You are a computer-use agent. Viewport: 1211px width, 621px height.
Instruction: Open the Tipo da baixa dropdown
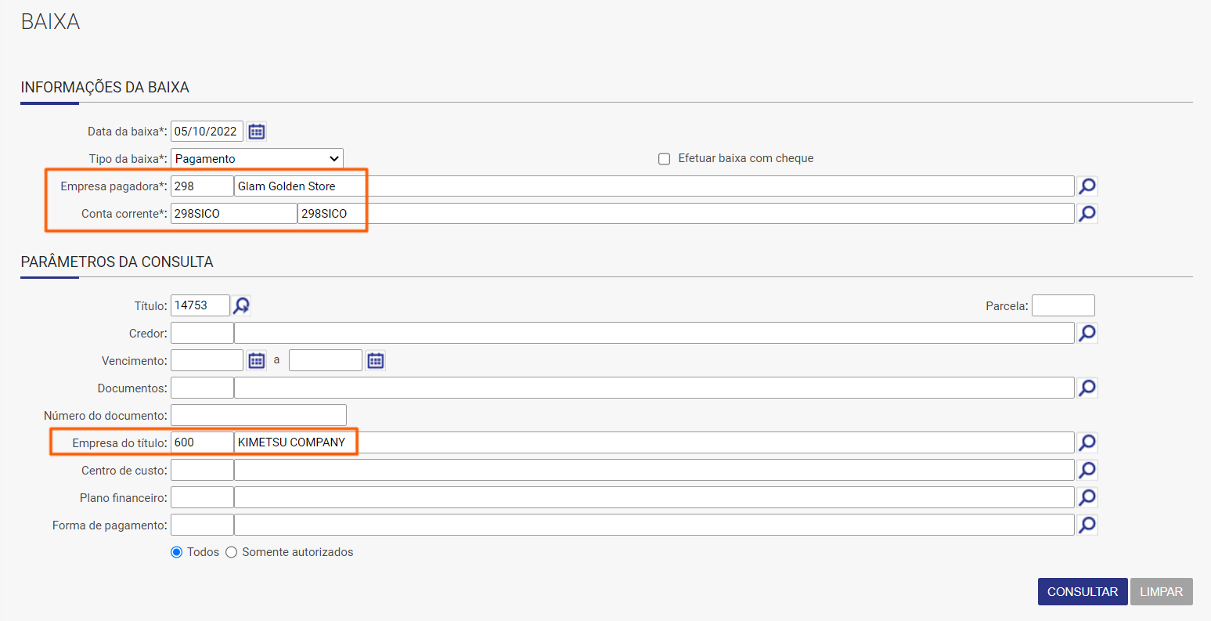point(257,159)
